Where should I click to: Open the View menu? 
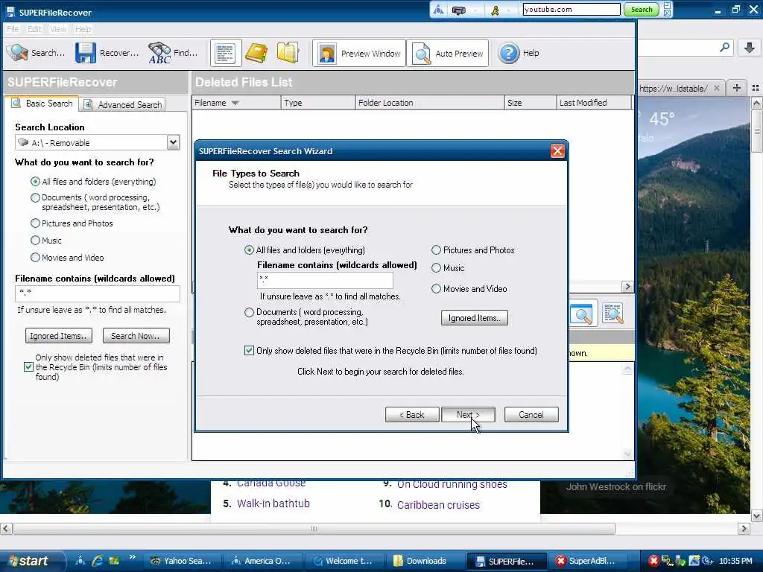click(58, 29)
